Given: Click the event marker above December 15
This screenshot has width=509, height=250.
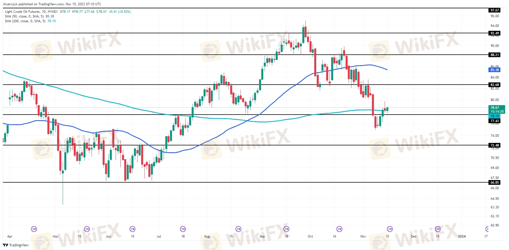Looking at the screenshot, I should pos(438,229).
